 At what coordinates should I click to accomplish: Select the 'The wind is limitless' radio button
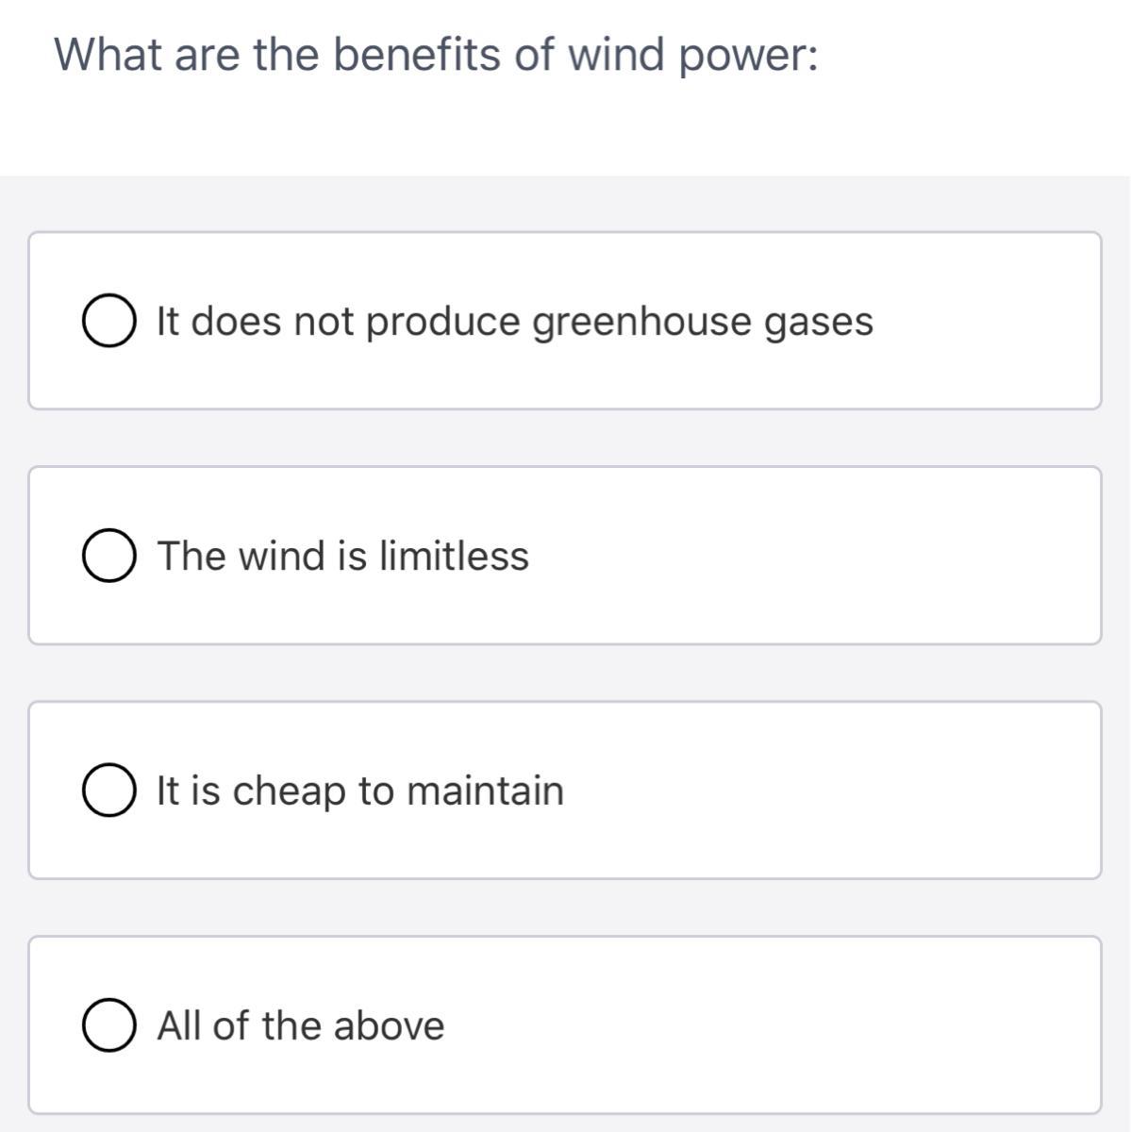pos(107,557)
